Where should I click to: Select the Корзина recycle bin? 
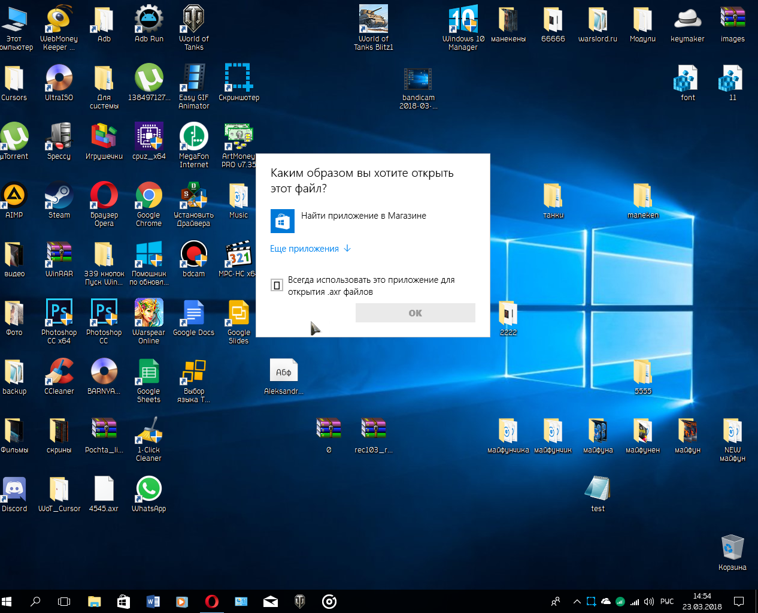[732, 552]
